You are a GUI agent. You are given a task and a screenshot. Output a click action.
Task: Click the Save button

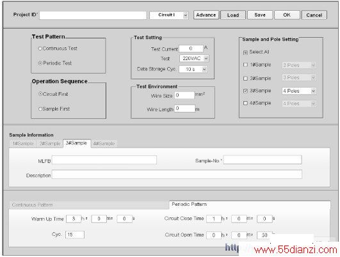(x=260, y=15)
